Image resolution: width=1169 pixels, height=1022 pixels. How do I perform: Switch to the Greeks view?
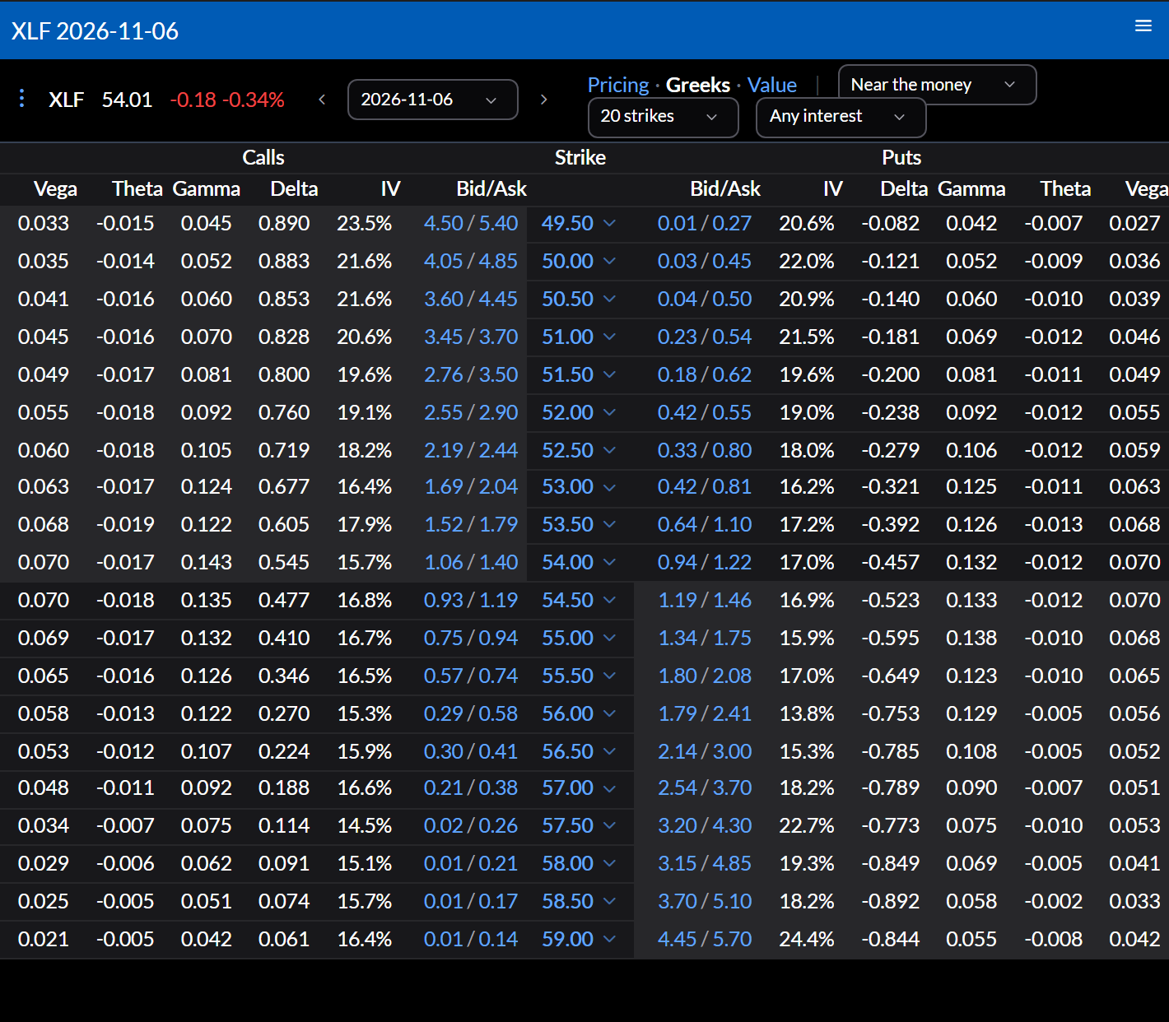pyautogui.click(x=698, y=85)
